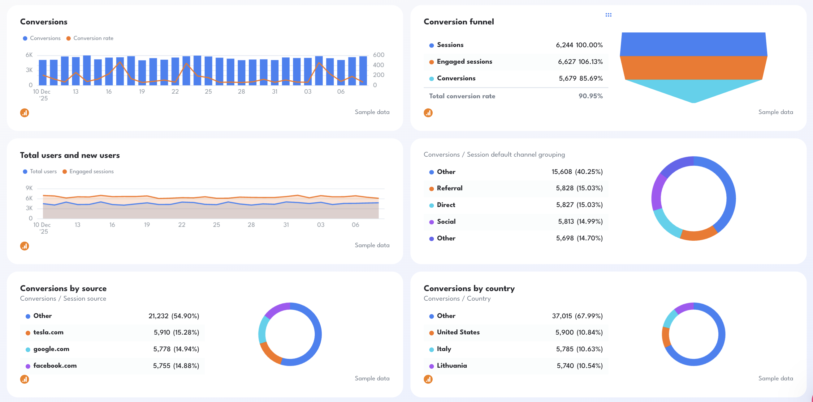Click the Engaged sessions row in the Conversion funnel
813x402 pixels.
coord(516,62)
